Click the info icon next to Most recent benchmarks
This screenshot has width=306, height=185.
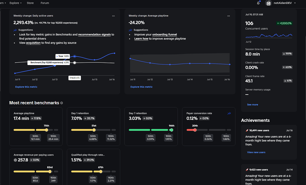pyautogui.click(x=62, y=103)
